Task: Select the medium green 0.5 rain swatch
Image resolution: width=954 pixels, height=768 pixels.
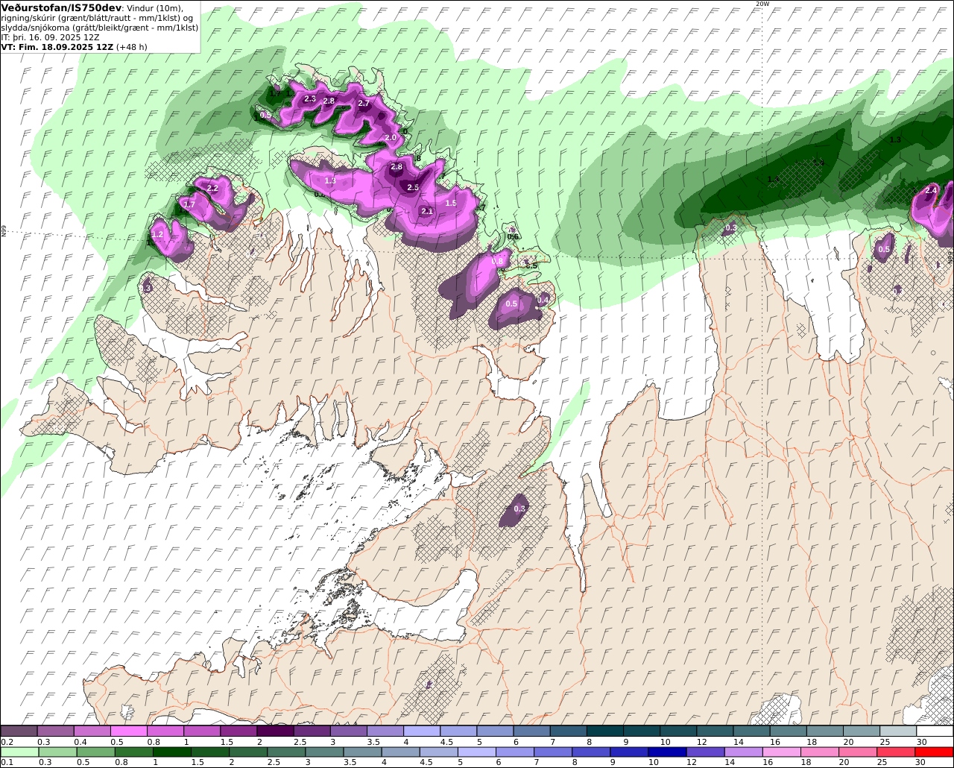Action: tap(95, 752)
